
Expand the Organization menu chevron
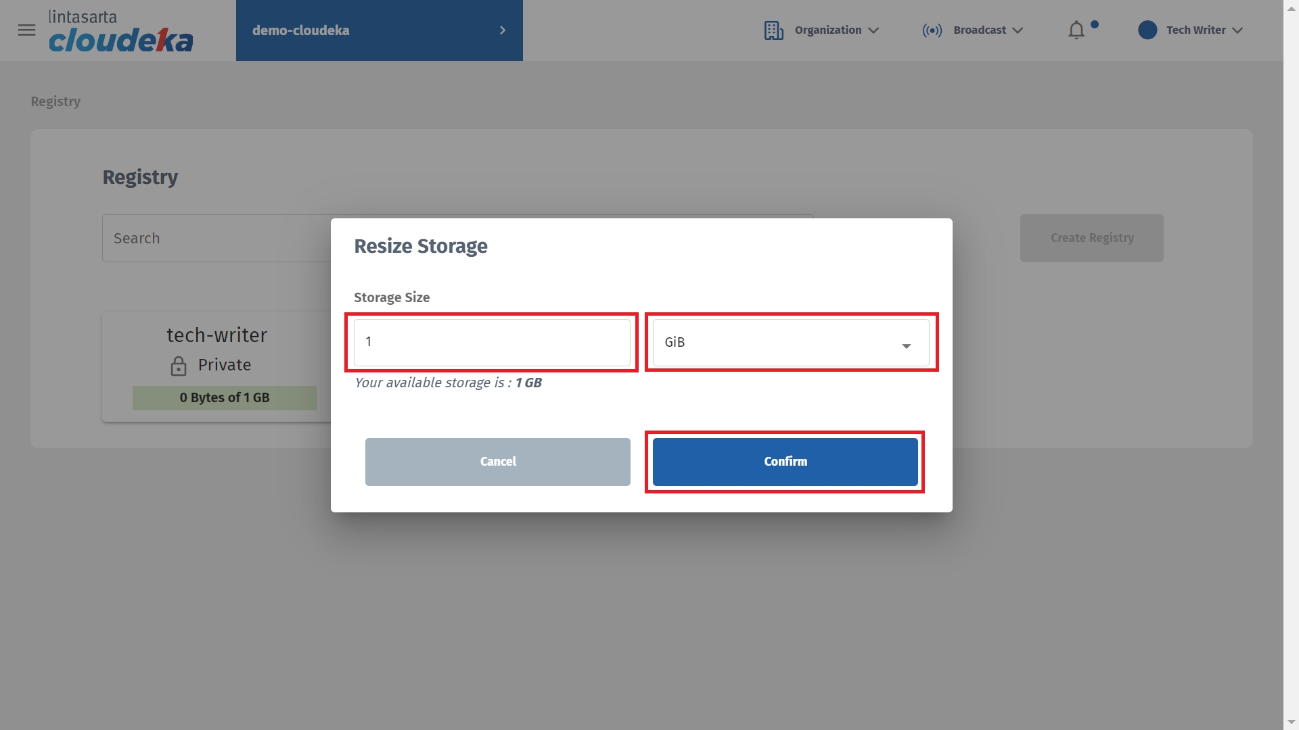[x=873, y=30]
